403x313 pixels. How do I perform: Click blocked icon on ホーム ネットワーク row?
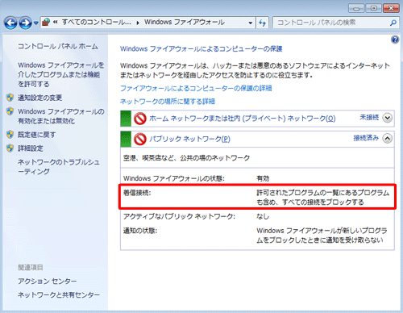[140, 119]
